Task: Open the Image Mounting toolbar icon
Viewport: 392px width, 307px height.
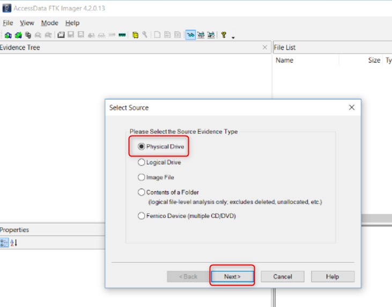Action: click(x=28, y=35)
